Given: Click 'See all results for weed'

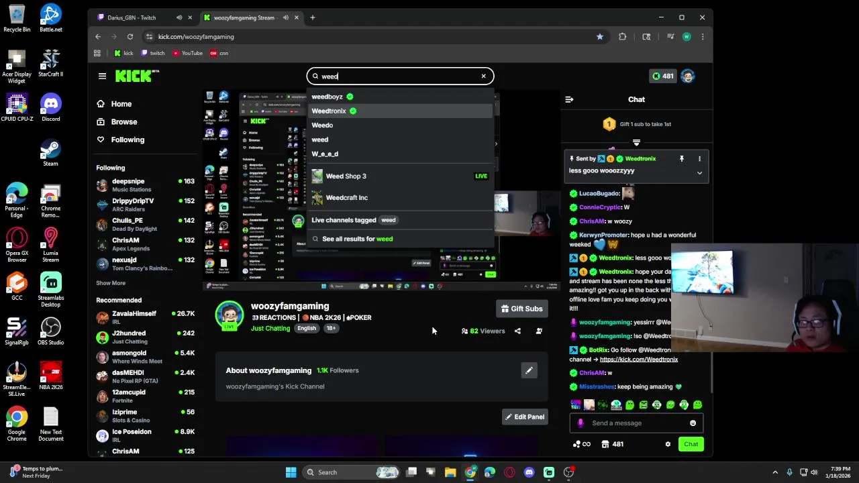Looking at the screenshot, I should tap(400, 239).
